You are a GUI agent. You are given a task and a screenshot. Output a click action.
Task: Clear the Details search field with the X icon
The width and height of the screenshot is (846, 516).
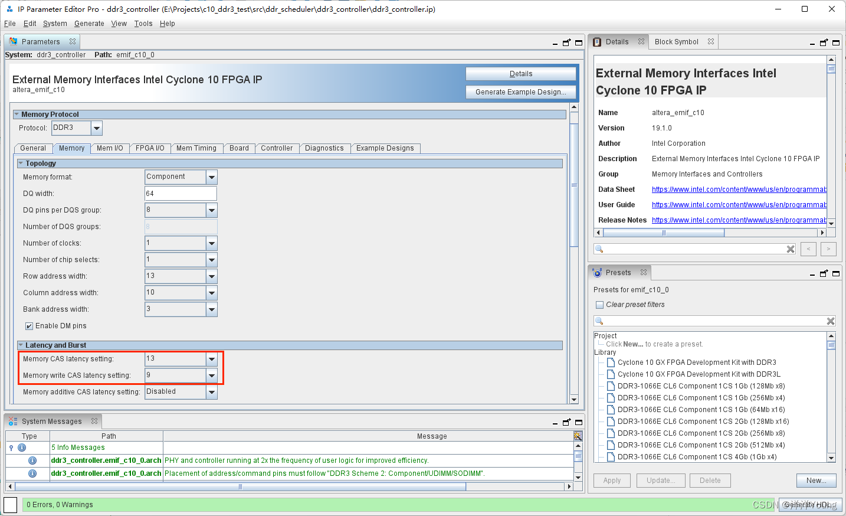point(791,249)
